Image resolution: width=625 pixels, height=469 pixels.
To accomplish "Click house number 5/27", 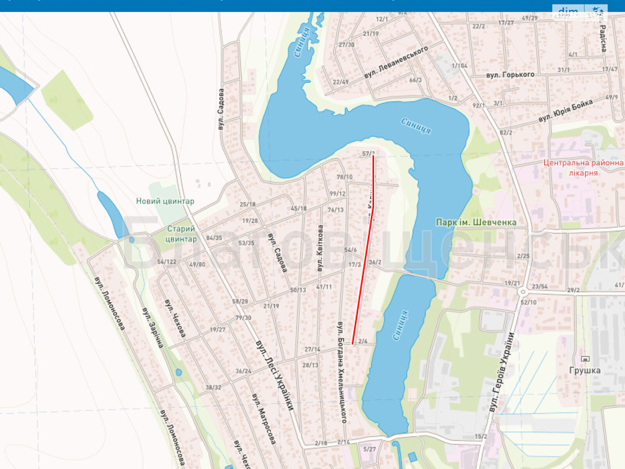I will (x=370, y=449).
